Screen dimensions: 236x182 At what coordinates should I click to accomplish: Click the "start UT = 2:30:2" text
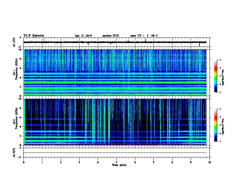tap(144, 36)
